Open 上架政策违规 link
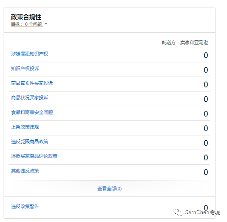227x222 pixels. click(x=25, y=127)
